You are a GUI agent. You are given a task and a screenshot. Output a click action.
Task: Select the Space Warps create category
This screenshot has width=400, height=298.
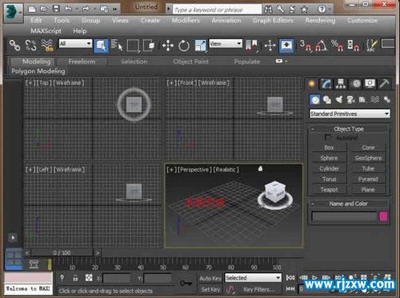pyautogui.click(x=375, y=100)
